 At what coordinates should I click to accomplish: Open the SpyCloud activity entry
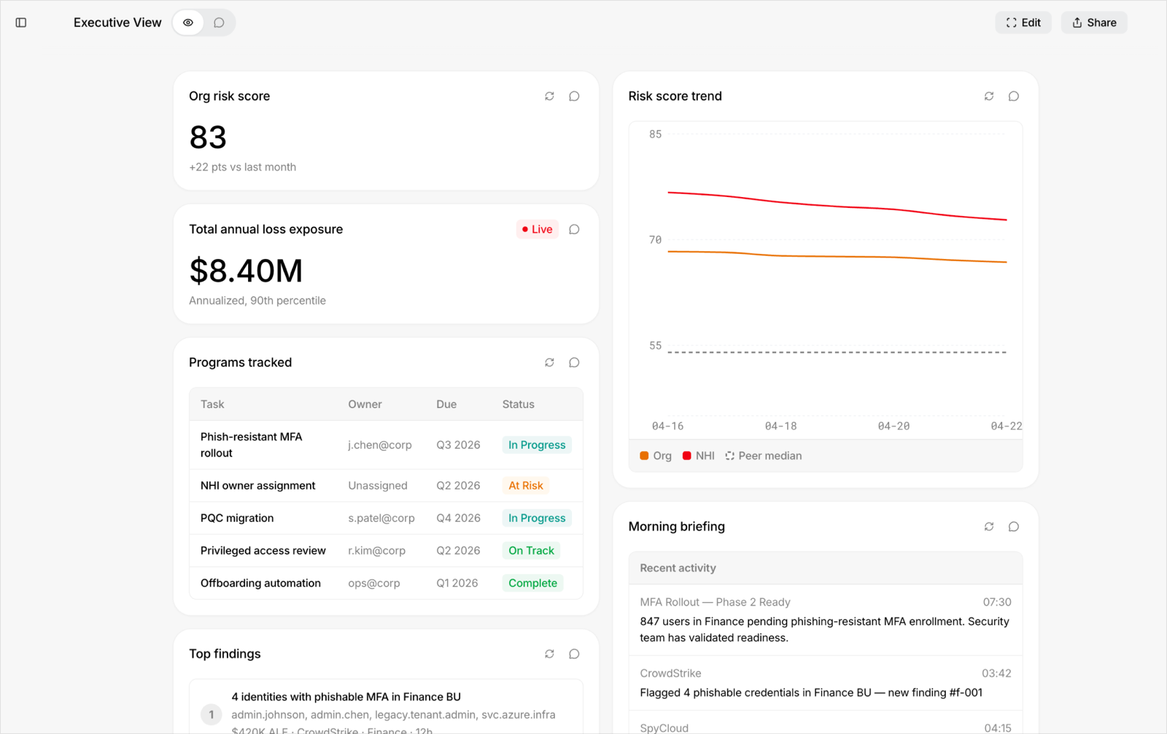(826, 723)
